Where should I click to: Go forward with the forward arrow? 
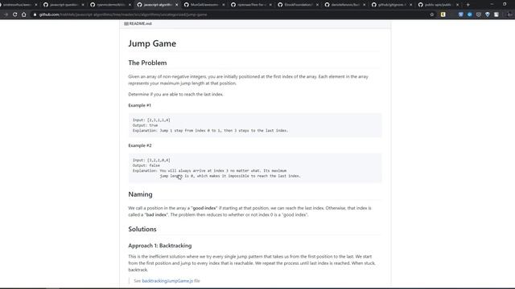click(6, 14)
